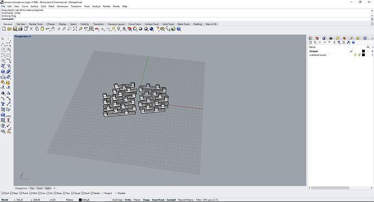This screenshot has height=202, width=374.
Task: Select the Pan hand tool
Action: tap(53, 29)
